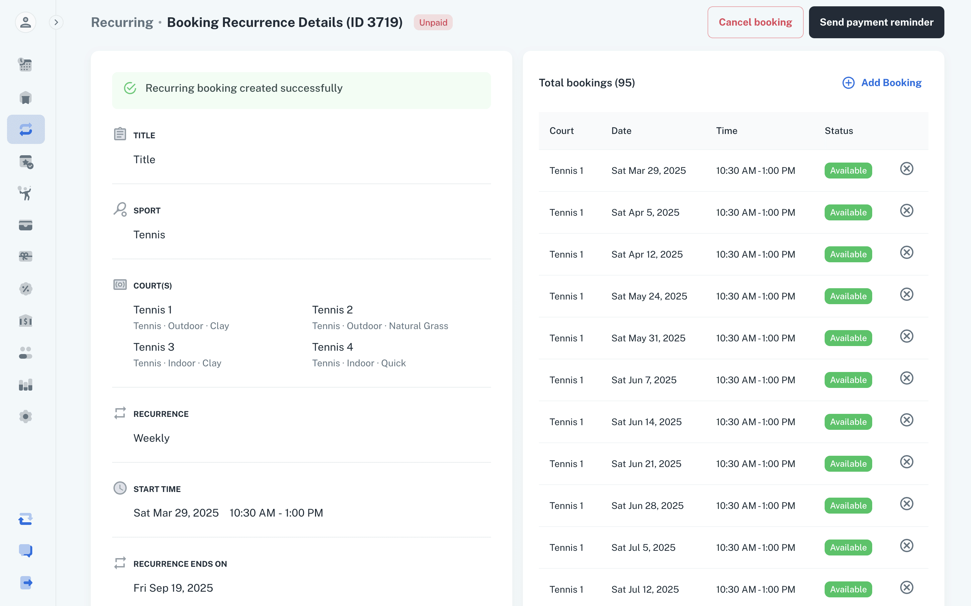Open the wallet card sidebar icon
Image resolution: width=971 pixels, height=606 pixels.
(26, 225)
